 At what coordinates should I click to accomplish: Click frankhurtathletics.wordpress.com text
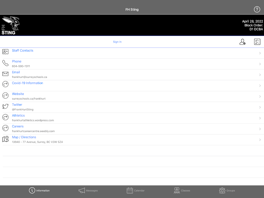33,120
